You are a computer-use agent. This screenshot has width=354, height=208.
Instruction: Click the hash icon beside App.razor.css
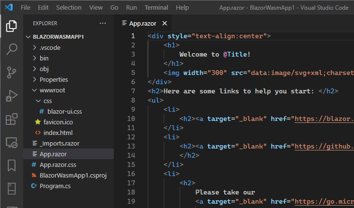tap(34, 164)
